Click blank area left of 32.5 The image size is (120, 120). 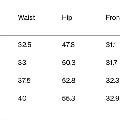point(9,45)
